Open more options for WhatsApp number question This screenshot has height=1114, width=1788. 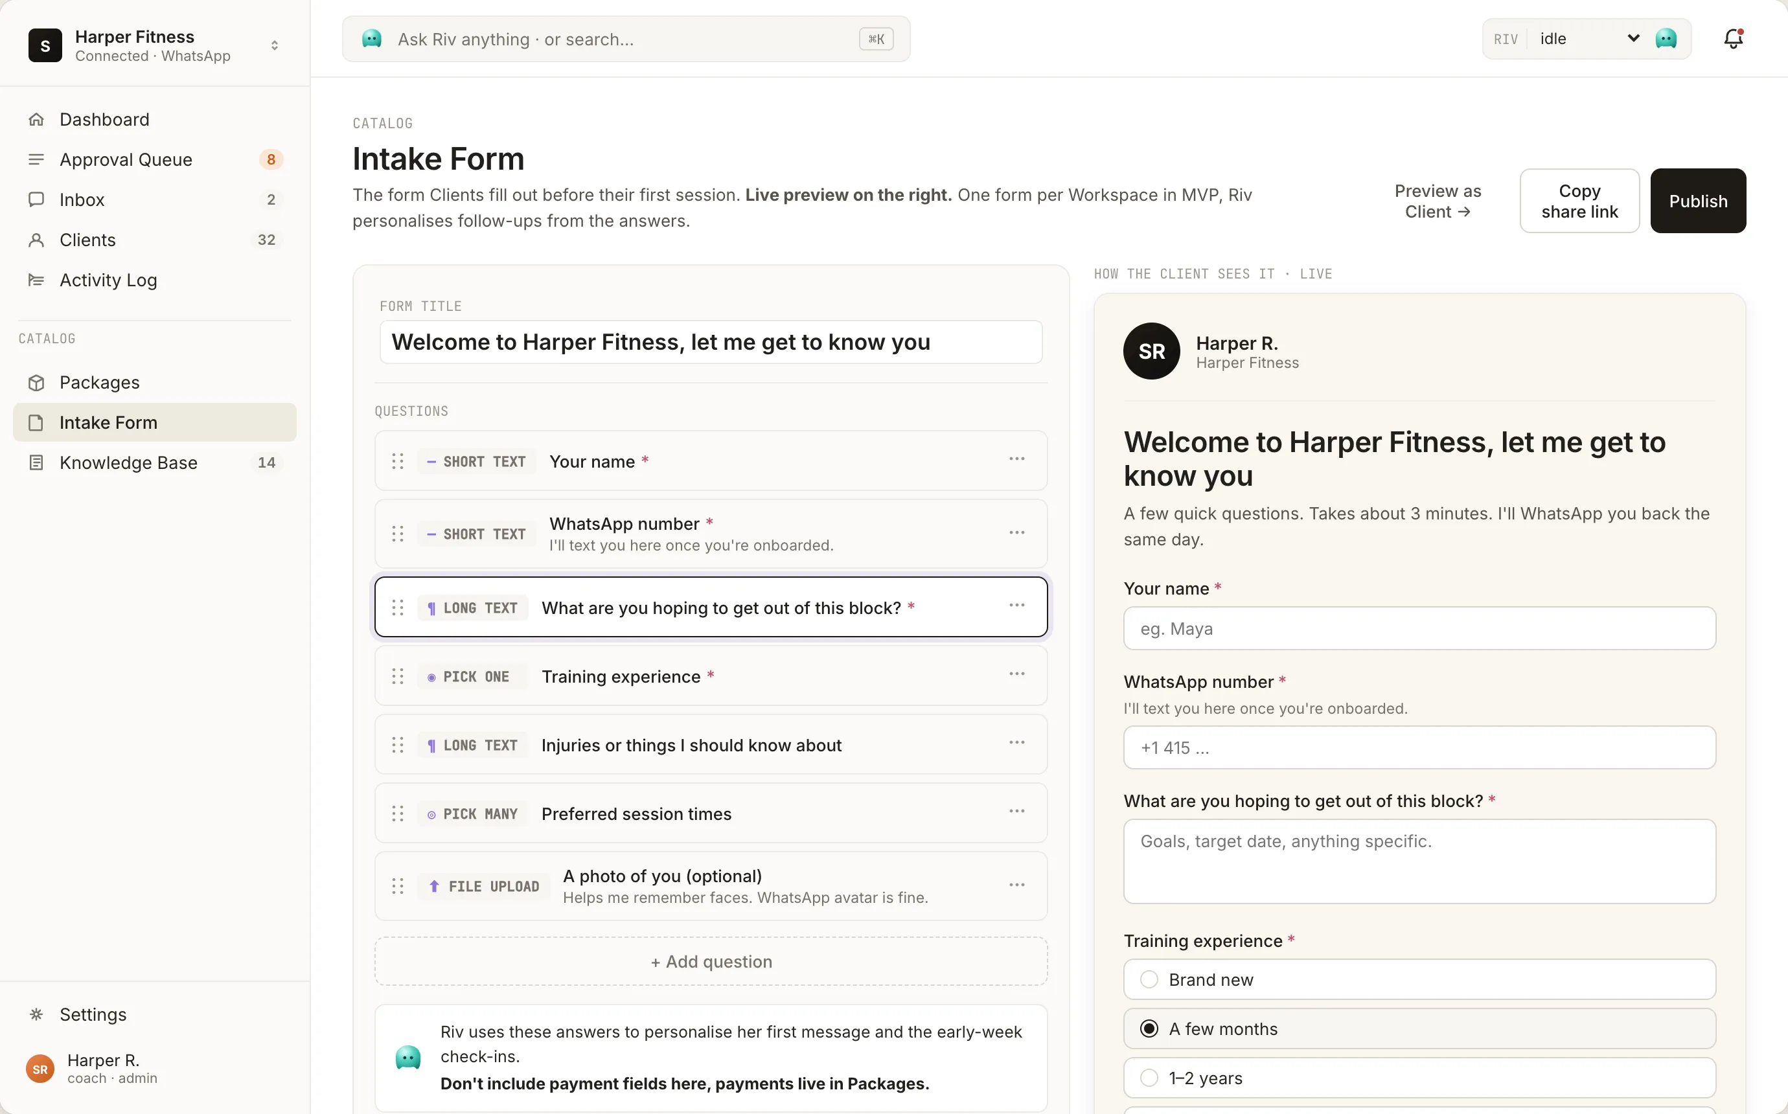click(x=1016, y=532)
